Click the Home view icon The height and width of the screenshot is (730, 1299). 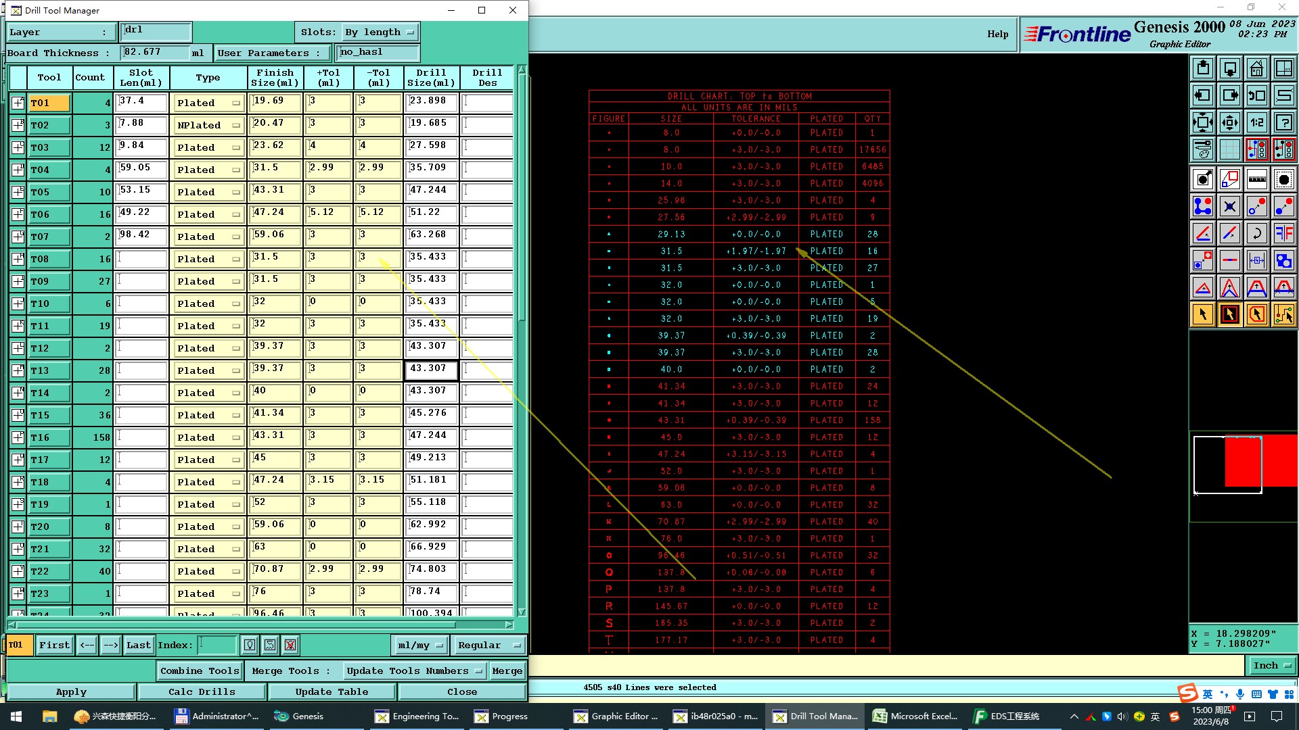[1256, 68]
